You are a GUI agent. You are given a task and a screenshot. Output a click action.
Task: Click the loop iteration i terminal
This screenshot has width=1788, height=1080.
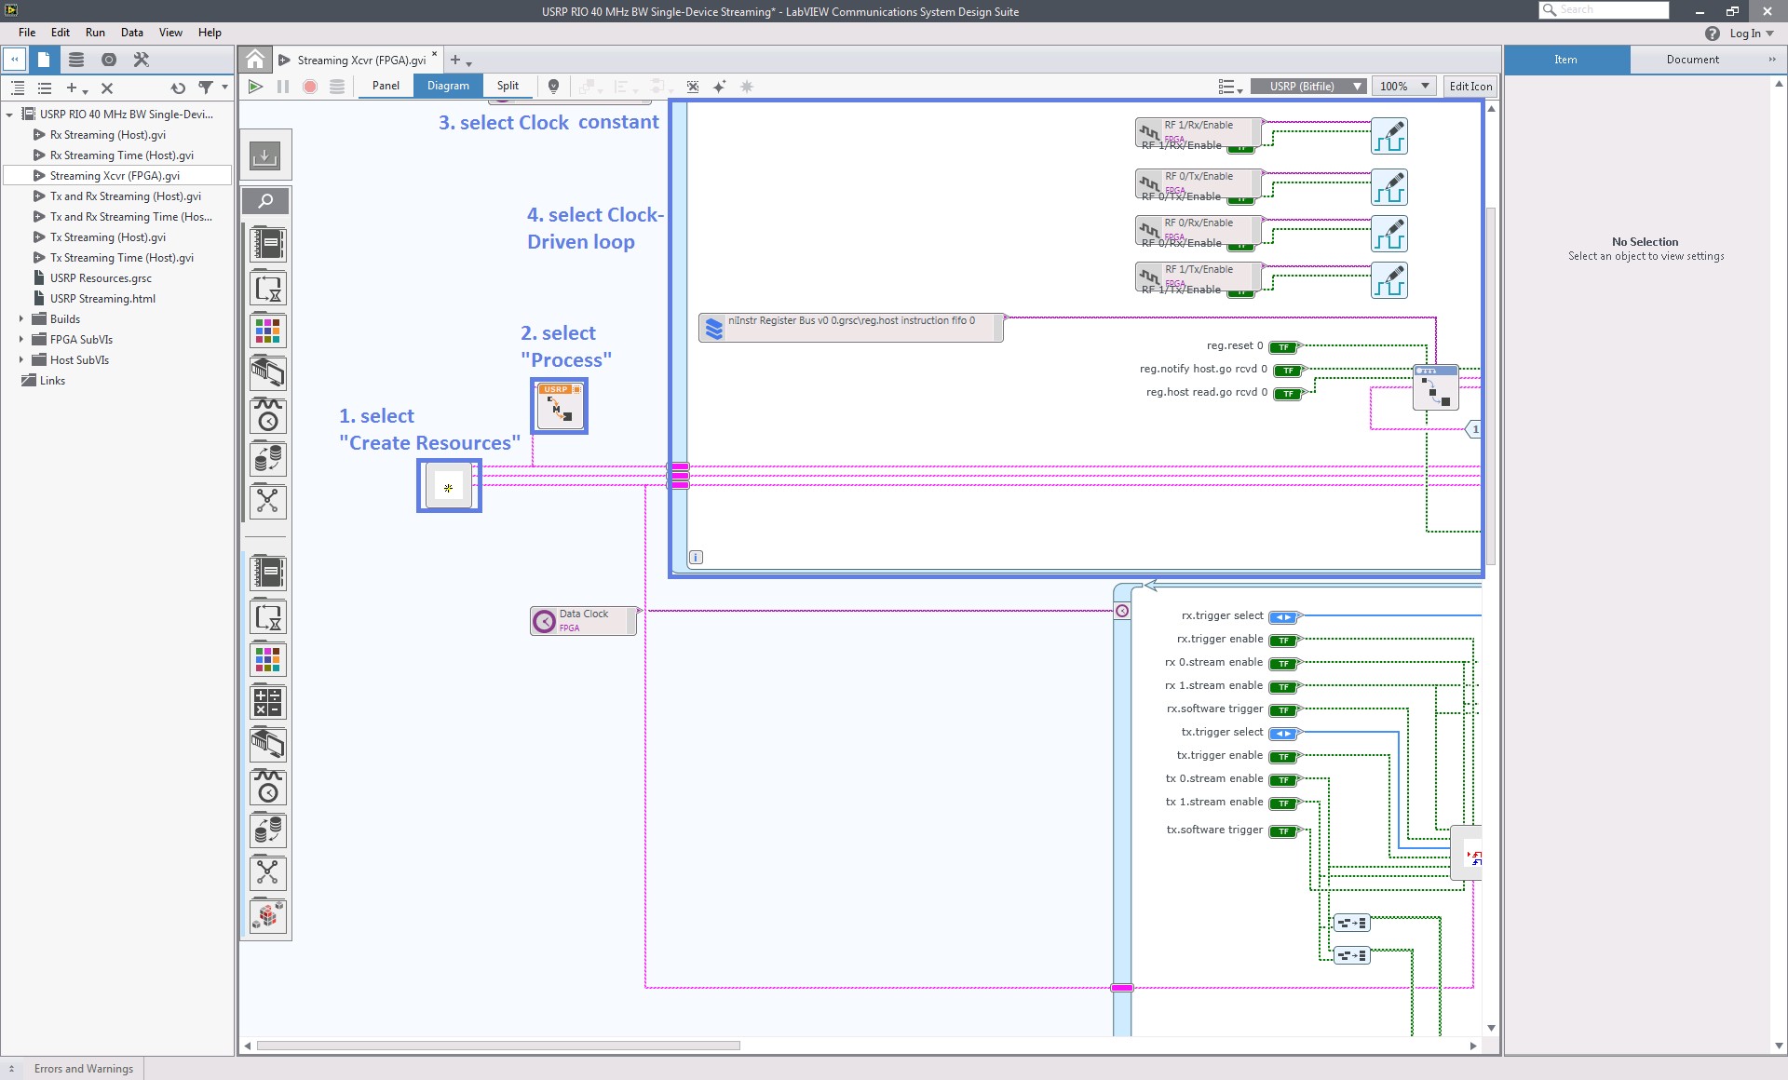click(696, 558)
